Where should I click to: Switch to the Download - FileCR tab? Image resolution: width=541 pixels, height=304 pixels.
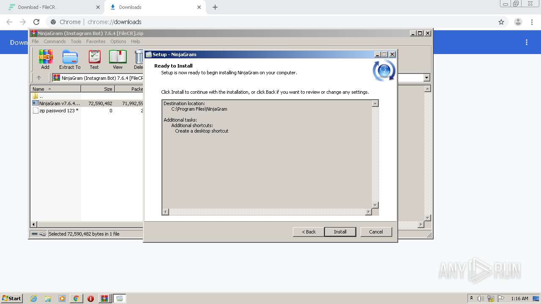54,7
